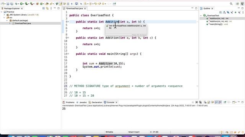This screenshot has width=245, height=137.
Task: Click Package Explorer view menu dots
Action: (x=51, y=8)
